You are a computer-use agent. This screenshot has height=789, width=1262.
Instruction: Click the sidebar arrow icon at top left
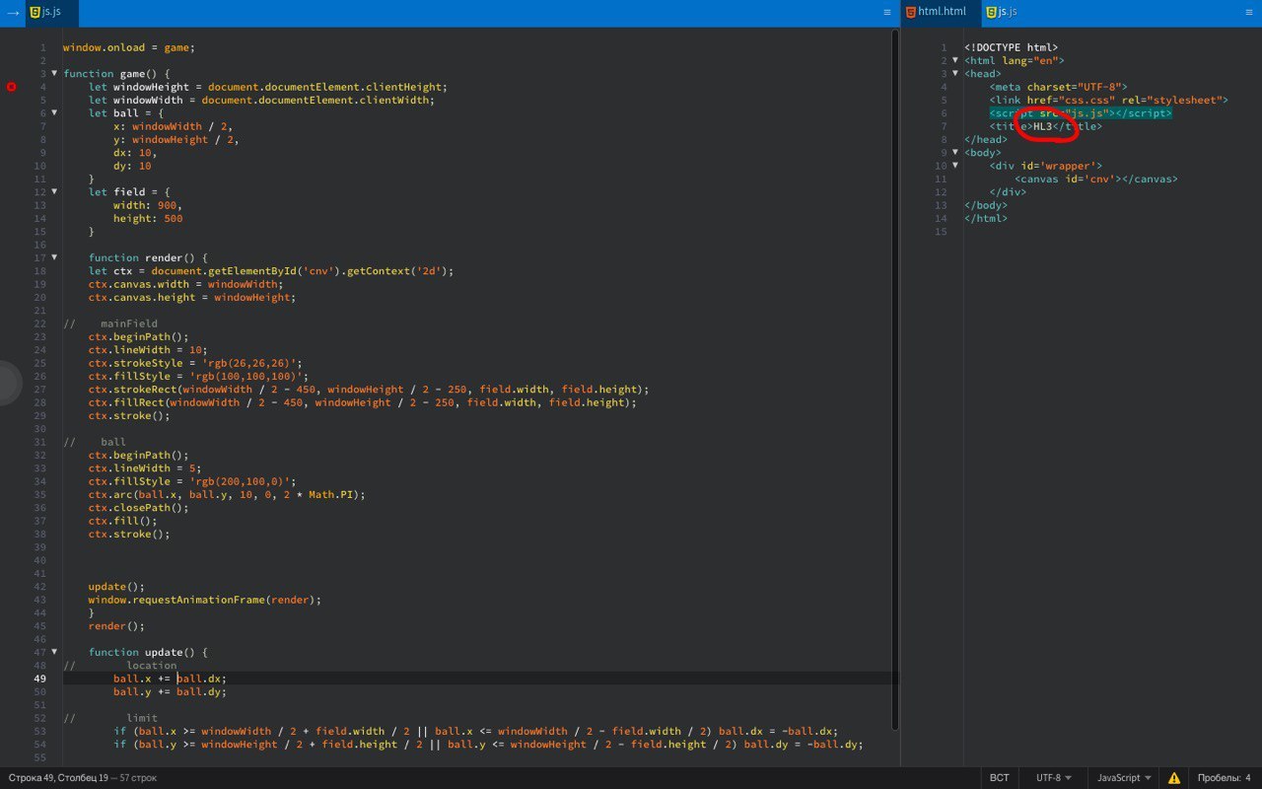[x=13, y=12]
